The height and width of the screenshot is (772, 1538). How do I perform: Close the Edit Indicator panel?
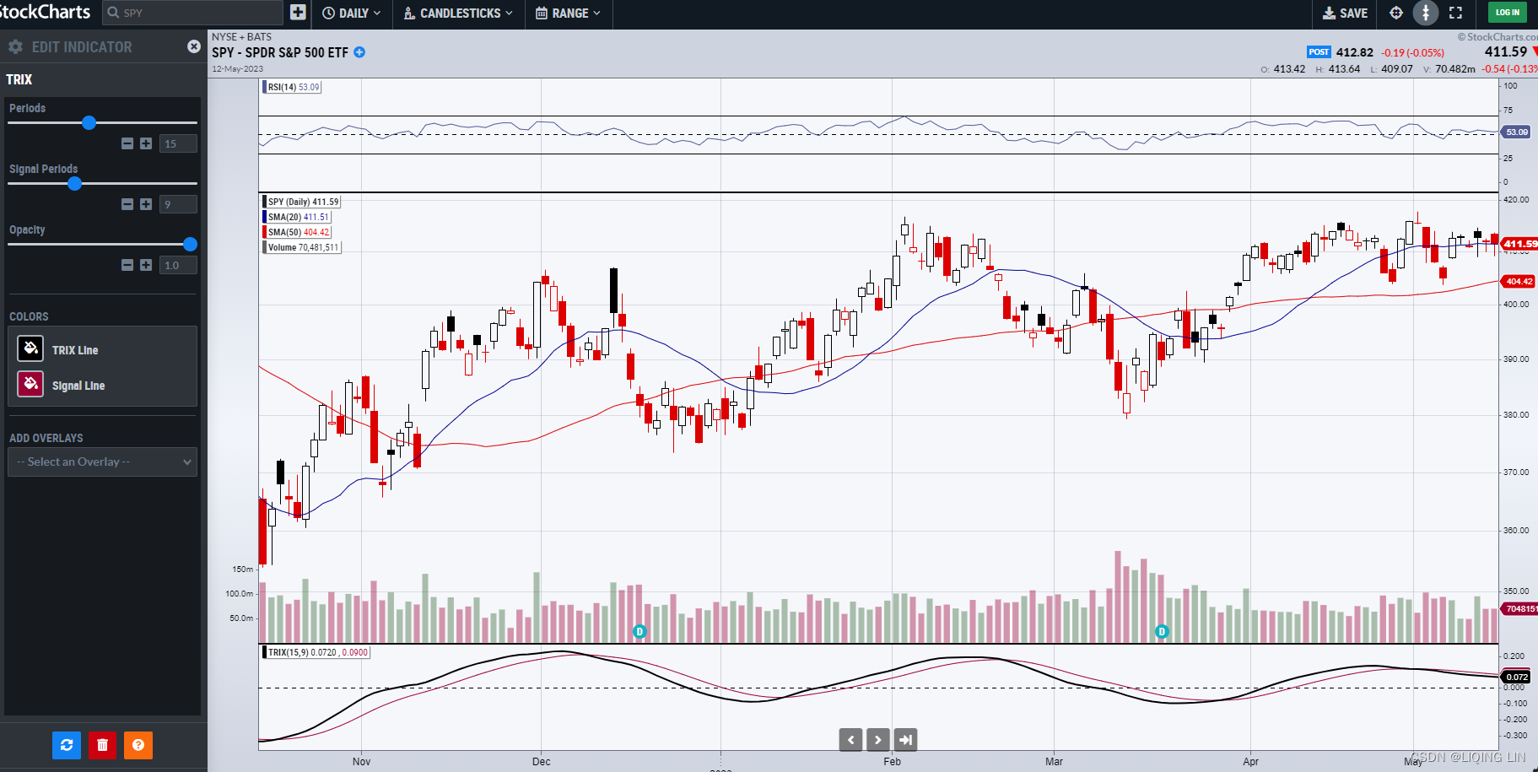[194, 46]
